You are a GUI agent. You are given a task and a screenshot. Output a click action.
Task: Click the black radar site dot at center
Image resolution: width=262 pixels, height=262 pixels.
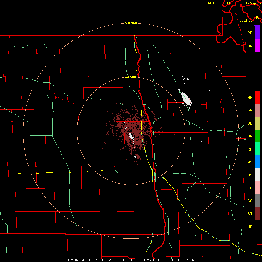(x=131, y=130)
